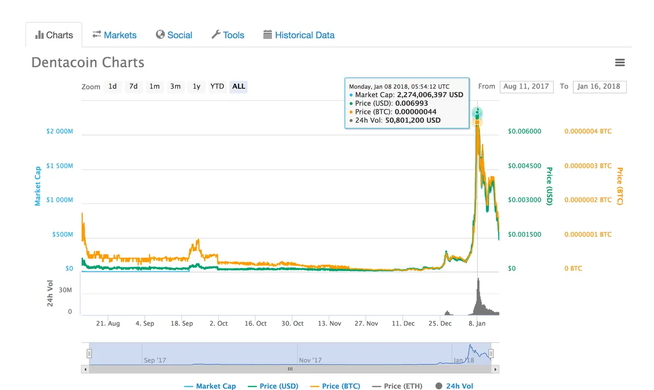Set zoom to 1m

[x=154, y=86]
